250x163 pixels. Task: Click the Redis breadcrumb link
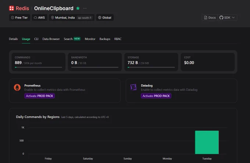click(22, 8)
